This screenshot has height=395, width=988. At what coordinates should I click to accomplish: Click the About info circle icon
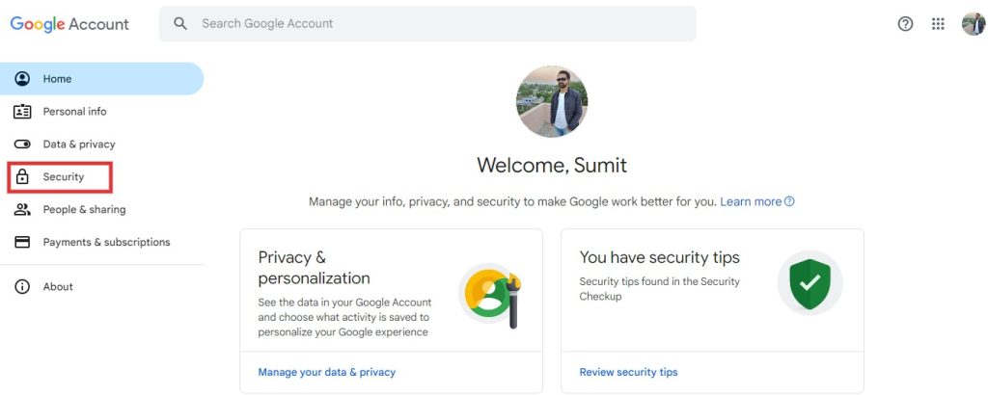coord(22,287)
